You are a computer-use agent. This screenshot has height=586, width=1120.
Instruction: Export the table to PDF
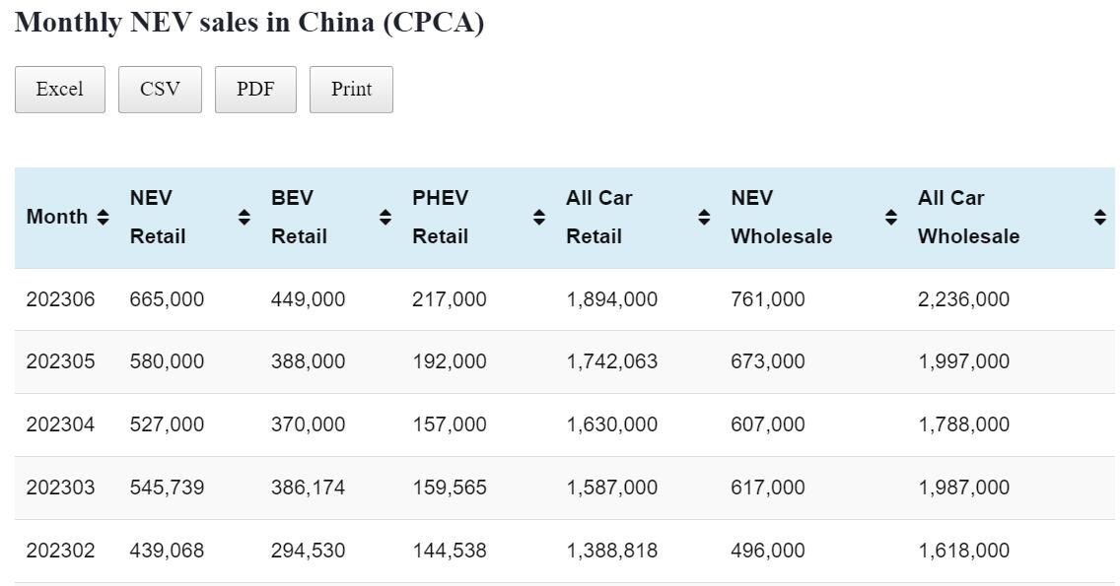[x=255, y=90]
